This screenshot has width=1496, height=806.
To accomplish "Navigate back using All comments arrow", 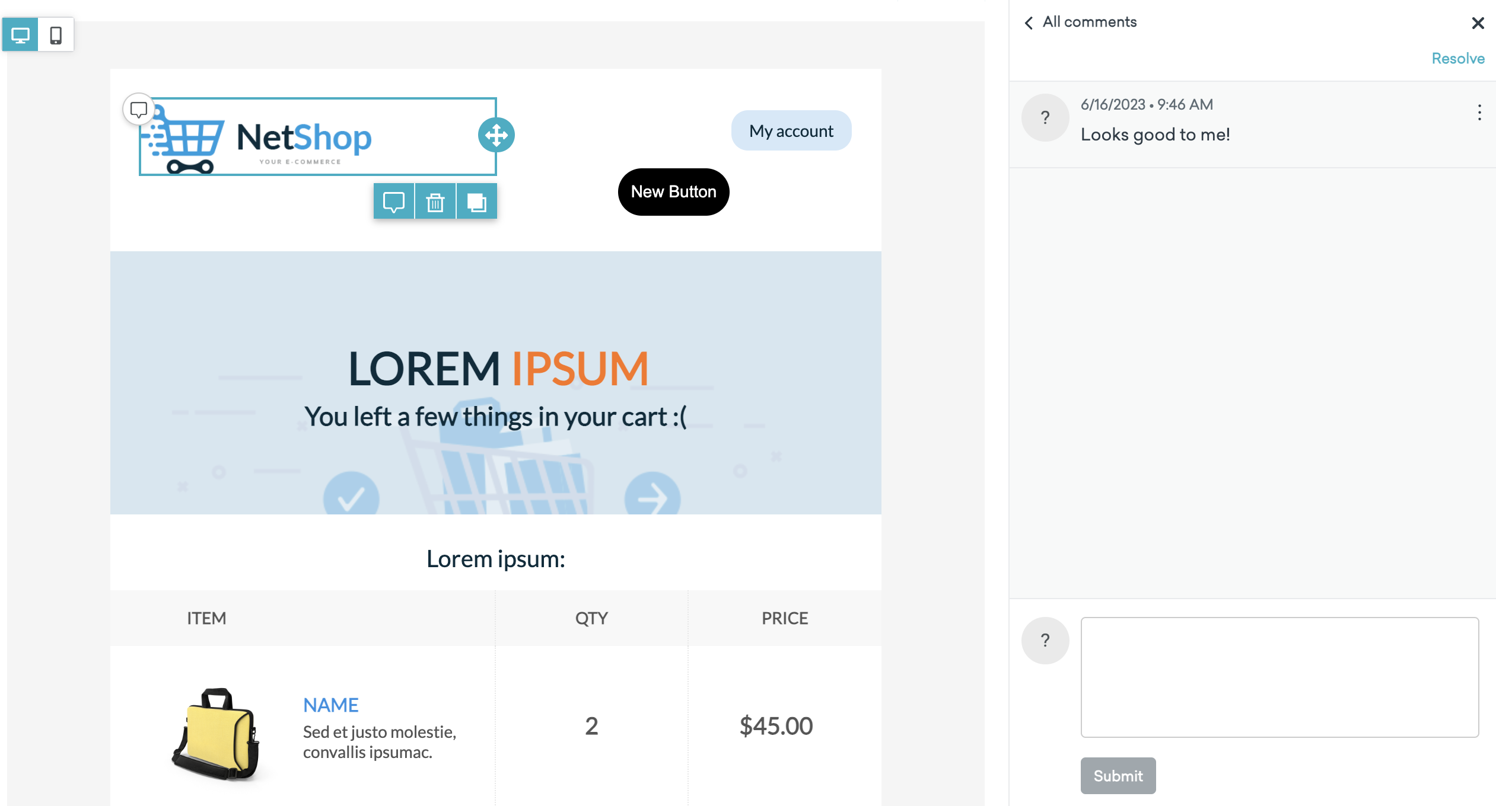I will (x=1027, y=22).
